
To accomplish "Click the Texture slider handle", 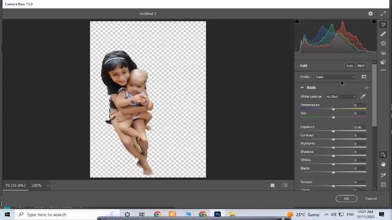I will coord(333,186).
